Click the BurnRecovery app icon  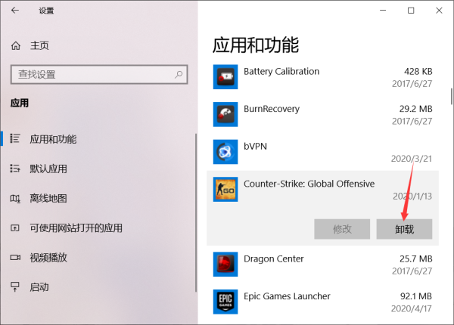tap(225, 114)
